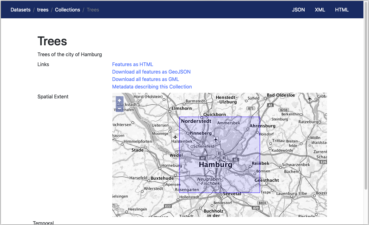Click the A39 motorway shield
The height and width of the screenshot is (225, 369).
pos(255,208)
